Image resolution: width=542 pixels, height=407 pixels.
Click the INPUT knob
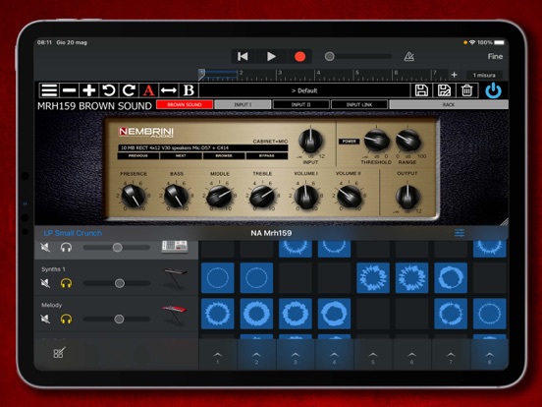click(x=310, y=141)
